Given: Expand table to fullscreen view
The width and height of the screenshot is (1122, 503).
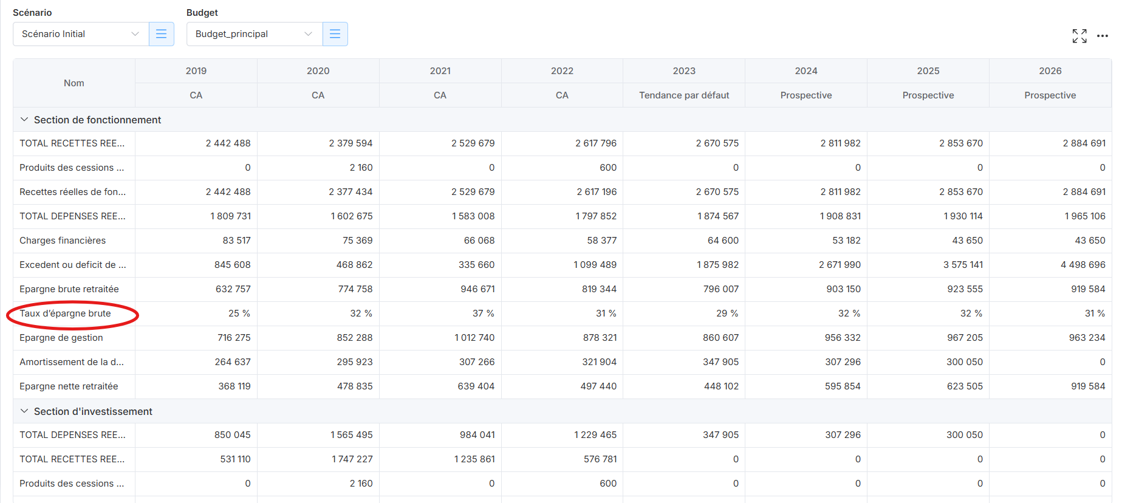Looking at the screenshot, I should 1079,36.
